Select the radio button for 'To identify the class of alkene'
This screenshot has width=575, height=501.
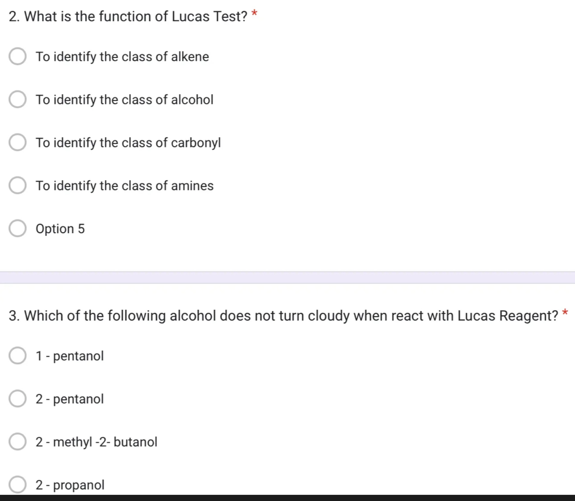tap(17, 56)
